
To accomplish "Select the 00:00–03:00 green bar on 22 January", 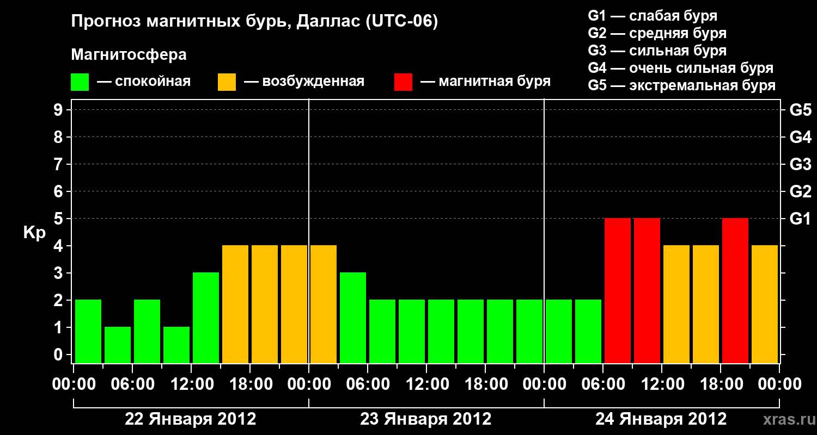I will 88,331.
